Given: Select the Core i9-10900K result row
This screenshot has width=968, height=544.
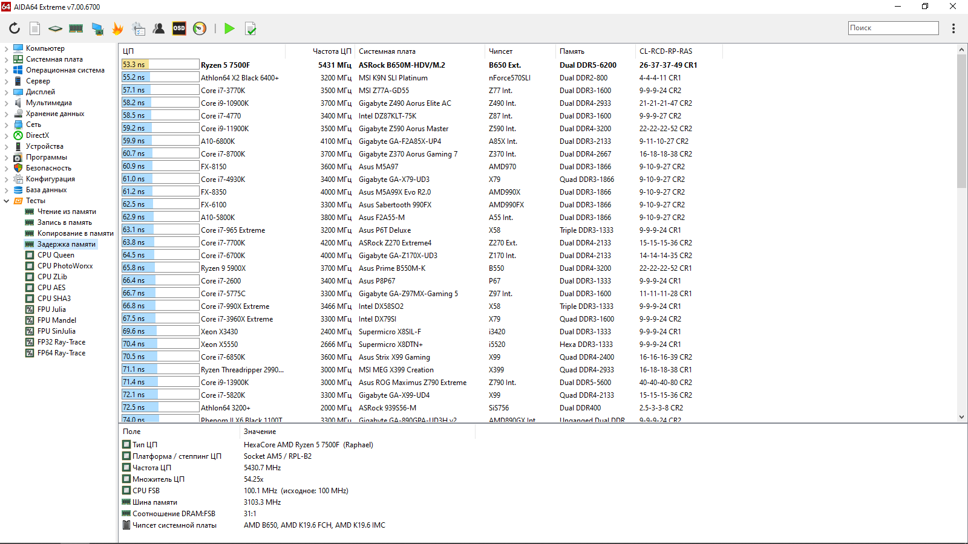Looking at the screenshot, I should click(x=538, y=103).
